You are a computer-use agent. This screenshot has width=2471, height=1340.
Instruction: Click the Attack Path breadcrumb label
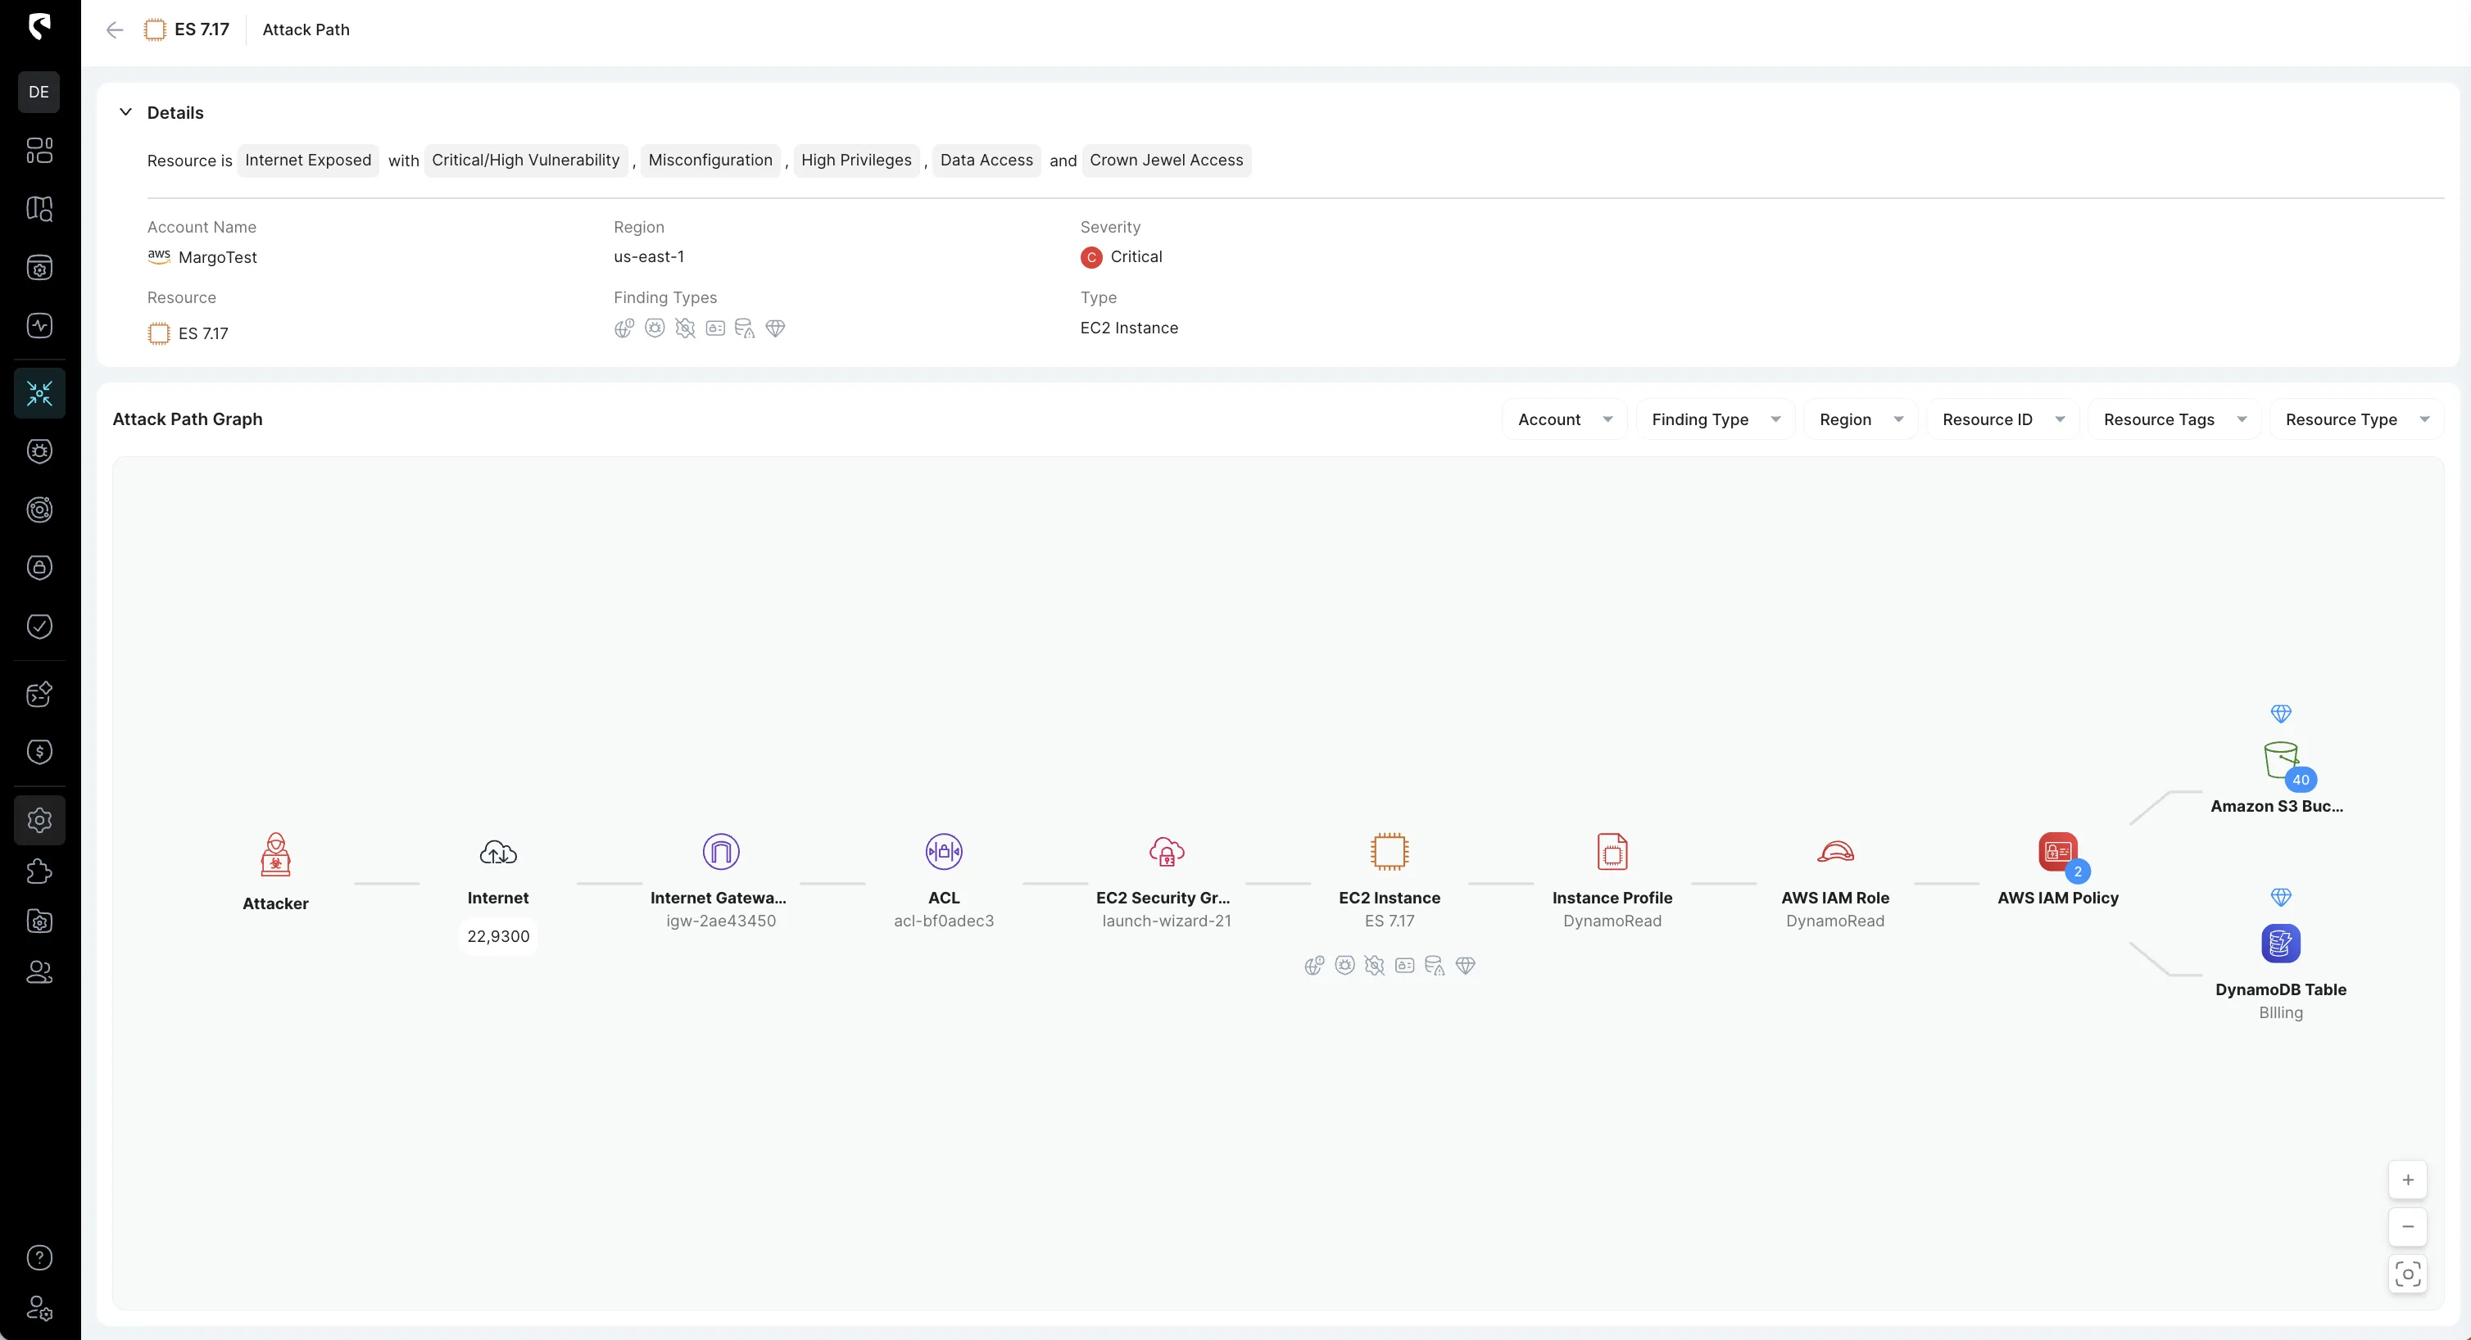click(306, 29)
